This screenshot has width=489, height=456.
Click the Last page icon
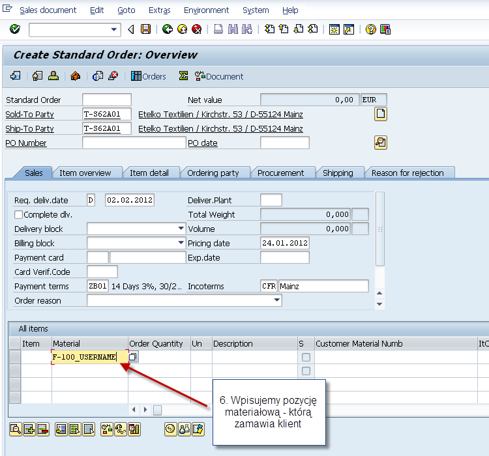coord(313,29)
